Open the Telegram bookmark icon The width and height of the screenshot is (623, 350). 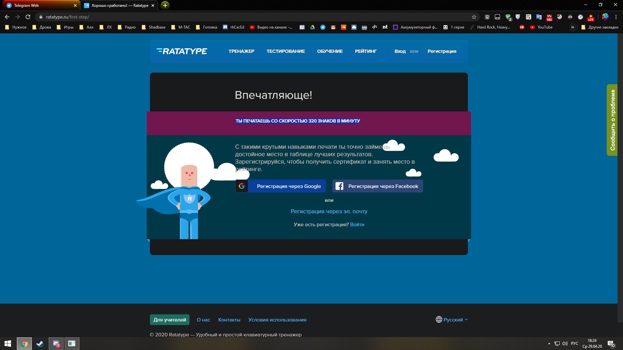[x=323, y=27]
